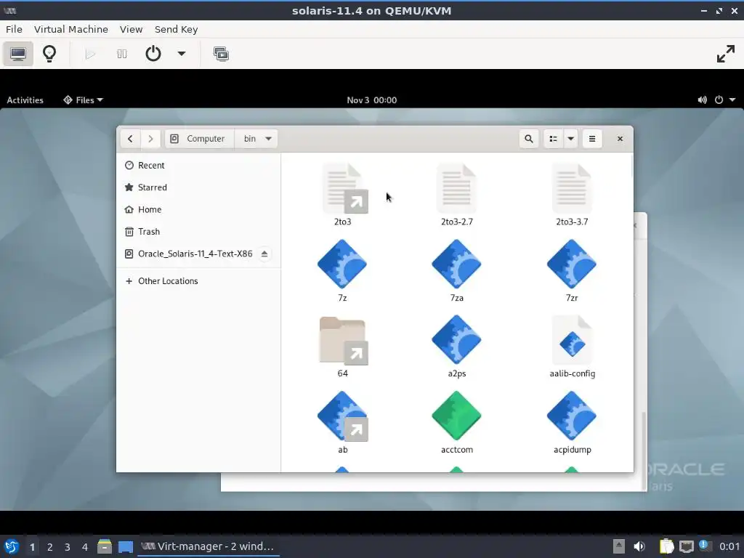Search files with magnifier icon
This screenshot has height=558, width=744.
coord(529,139)
